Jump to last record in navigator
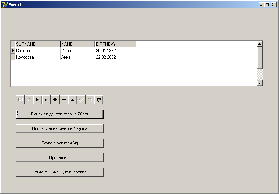This screenshot has width=279, height=194. 46,100
